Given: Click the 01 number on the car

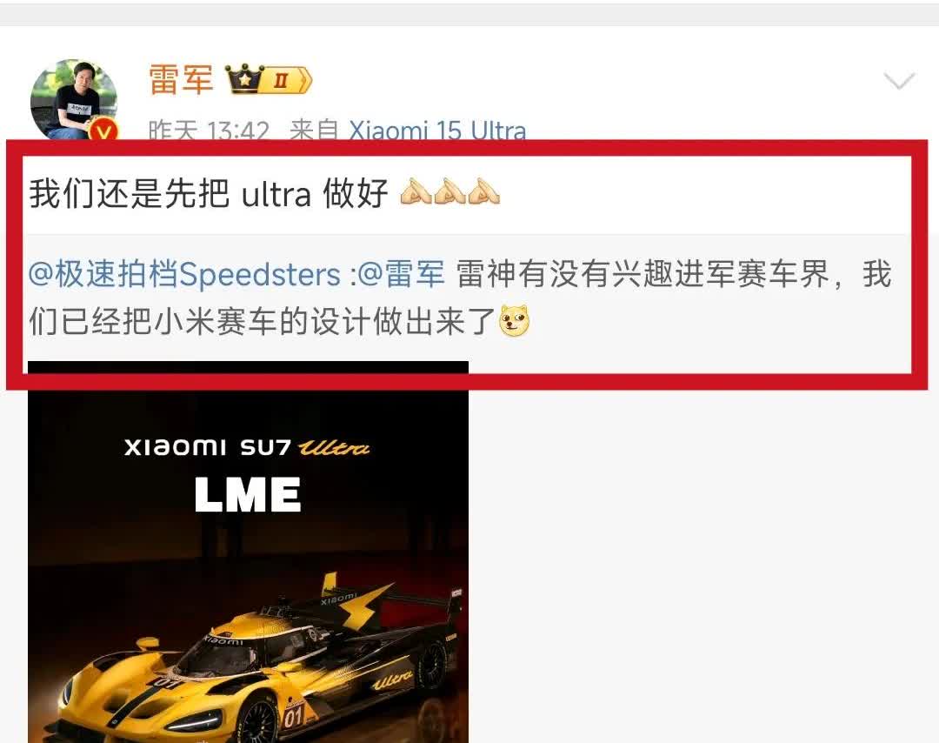Looking at the screenshot, I should (x=294, y=716).
